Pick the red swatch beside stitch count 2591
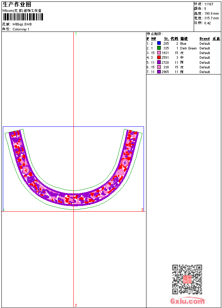Viewport: 222px width, 308px height. point(159,57)
